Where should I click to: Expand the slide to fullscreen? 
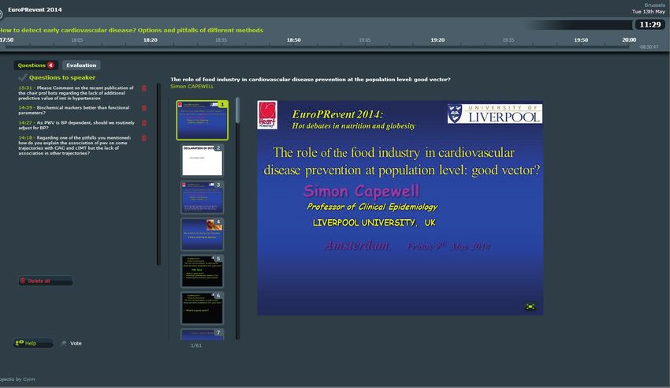(x=530, y=307)
